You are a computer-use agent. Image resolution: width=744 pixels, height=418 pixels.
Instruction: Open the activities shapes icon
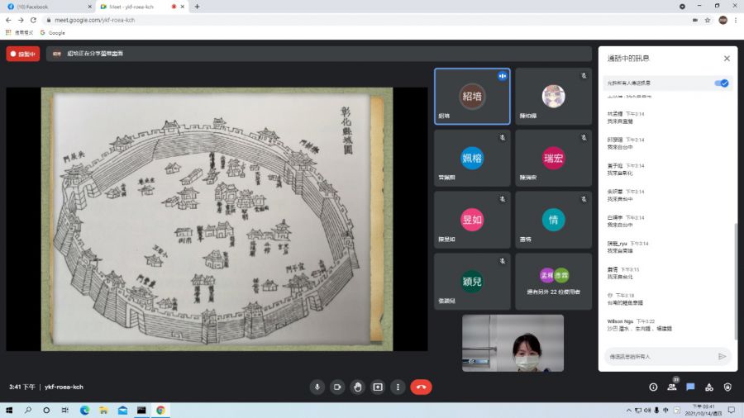click(709, 387)
